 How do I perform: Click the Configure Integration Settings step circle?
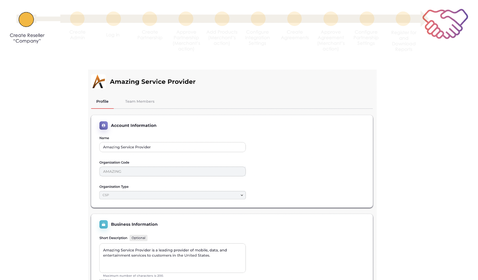pyautogui.click(x=258, y=19)
